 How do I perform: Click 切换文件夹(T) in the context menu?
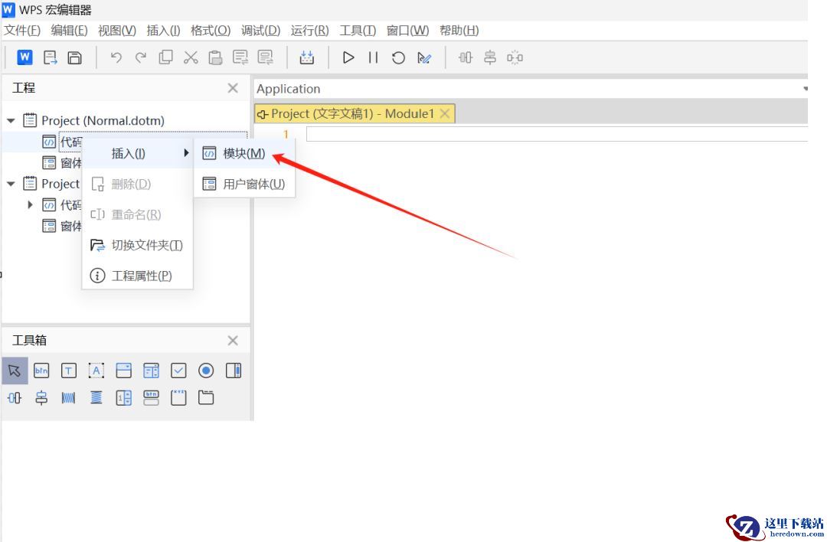point(146,245)
